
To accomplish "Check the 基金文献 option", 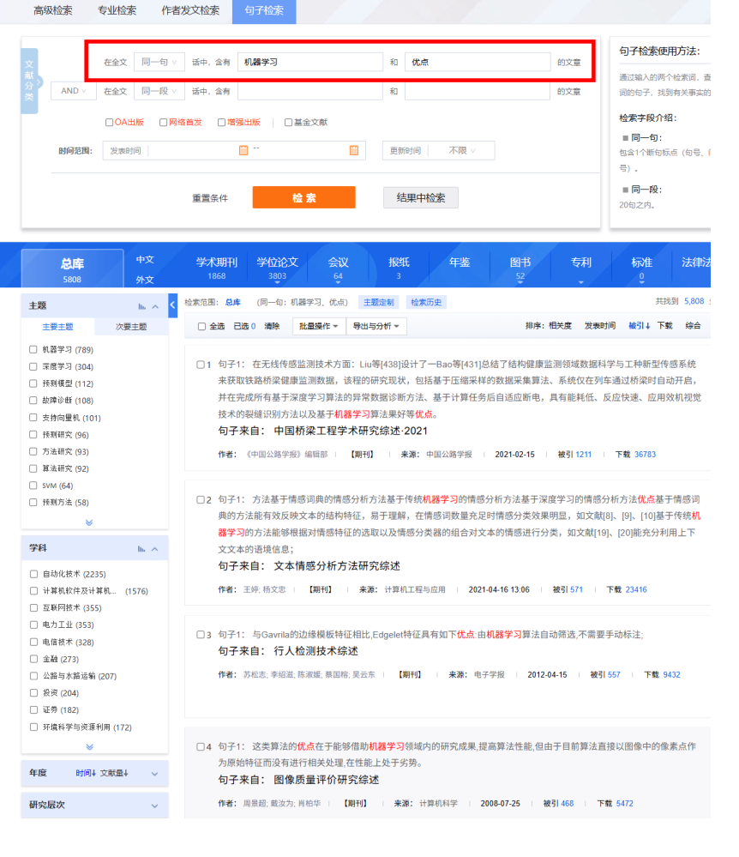I will click(x=288, y=123).
